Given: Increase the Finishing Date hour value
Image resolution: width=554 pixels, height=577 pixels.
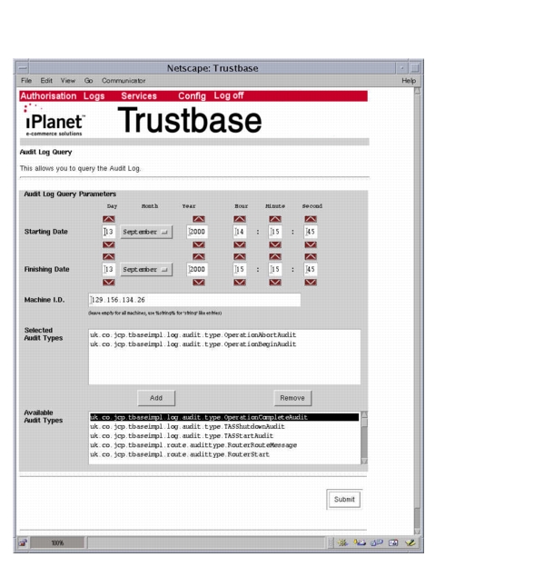Looking at the screenshot, I should click(240, 256).
